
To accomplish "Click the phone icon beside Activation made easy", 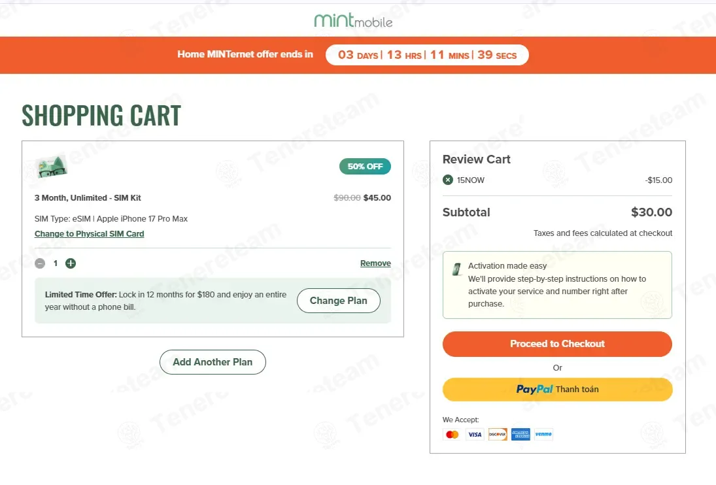I will coord(456,269).
